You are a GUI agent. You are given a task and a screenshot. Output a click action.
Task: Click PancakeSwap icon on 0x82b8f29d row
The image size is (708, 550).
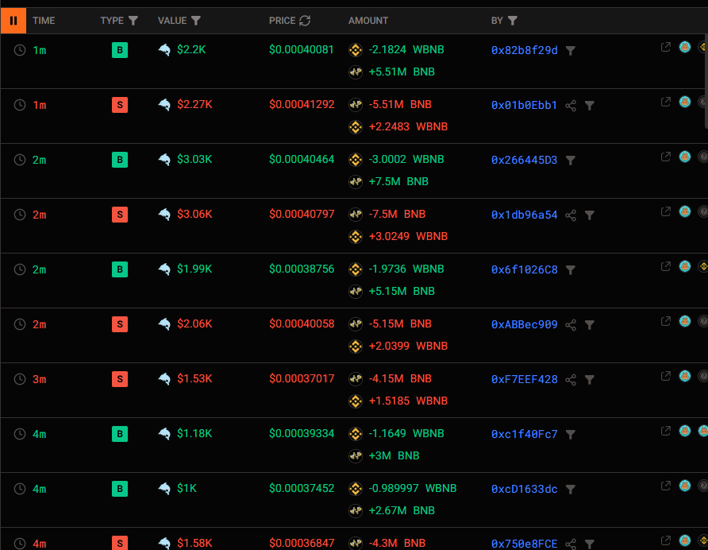tap(685, 47)
